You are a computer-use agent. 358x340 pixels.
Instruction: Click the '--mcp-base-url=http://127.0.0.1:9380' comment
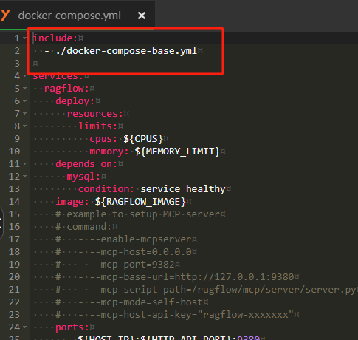click(x=191, y=277)
